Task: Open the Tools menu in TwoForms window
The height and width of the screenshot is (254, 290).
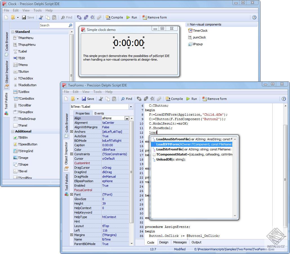Action: (97, 92)
